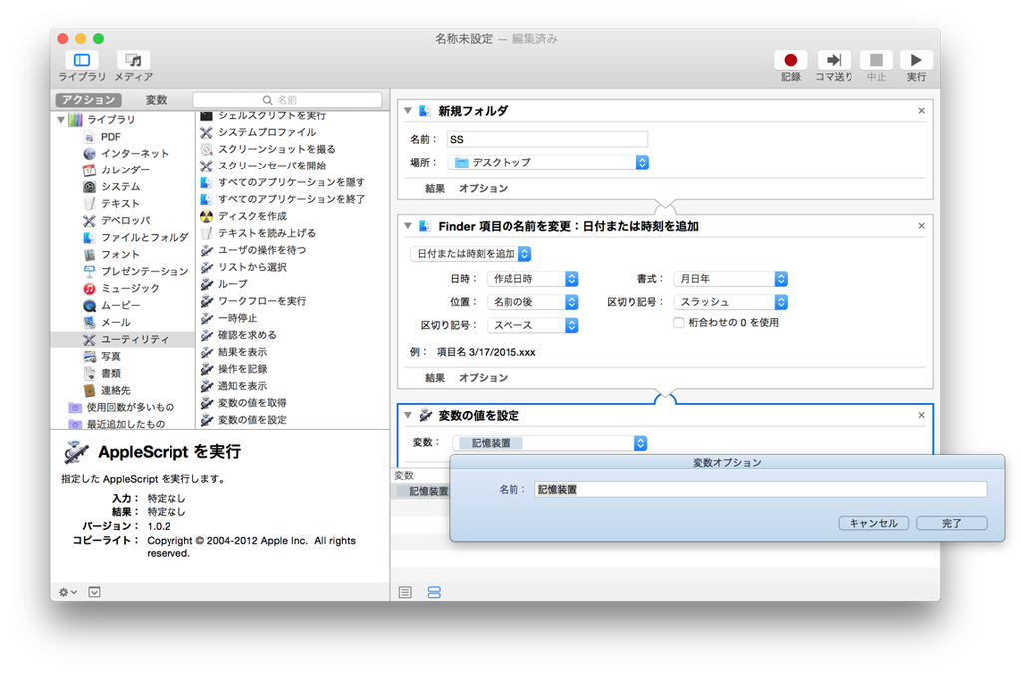This screenshot has height=673, width=1021.
Task: Select the 写真 category icon
Action: (x=89, y=356)
